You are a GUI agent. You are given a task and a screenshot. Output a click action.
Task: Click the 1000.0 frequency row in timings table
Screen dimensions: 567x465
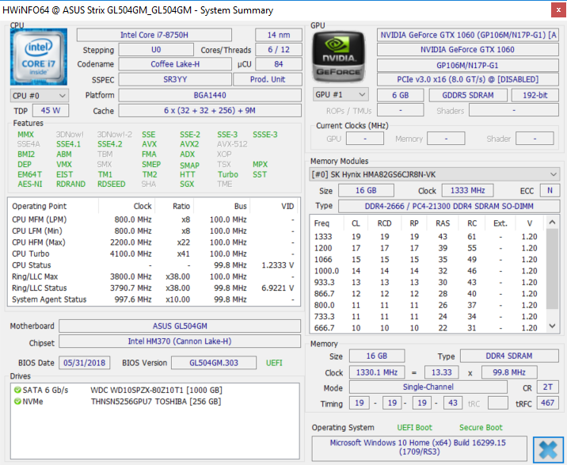pyautogui.click(x=428, y=271)
